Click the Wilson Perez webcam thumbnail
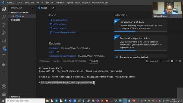183x103 pixels. pos(167,10)
